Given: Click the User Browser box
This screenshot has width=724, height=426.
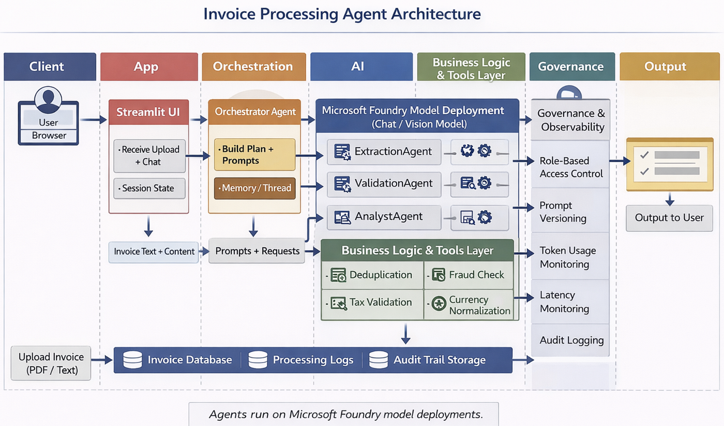Looking at the screenshot, I should coord(48,123).
